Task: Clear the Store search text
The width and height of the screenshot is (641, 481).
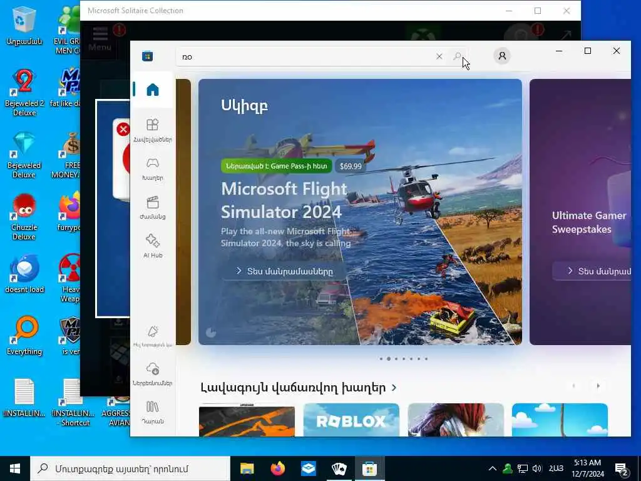Action: (x=439, y=56)
